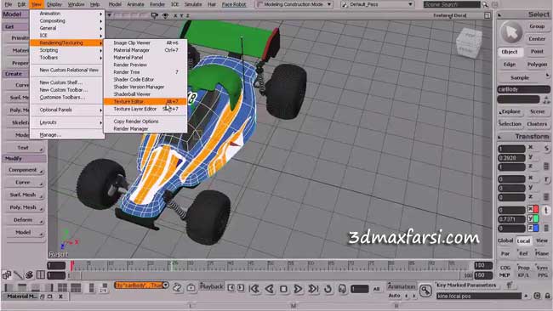The height and width of the screenshot is (311, 553).
Task: Go to the first frame
Action: (x=254, y=289)
